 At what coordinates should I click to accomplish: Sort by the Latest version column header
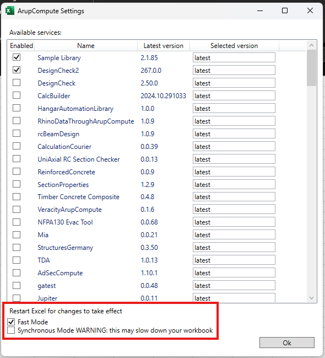point(164,46)
